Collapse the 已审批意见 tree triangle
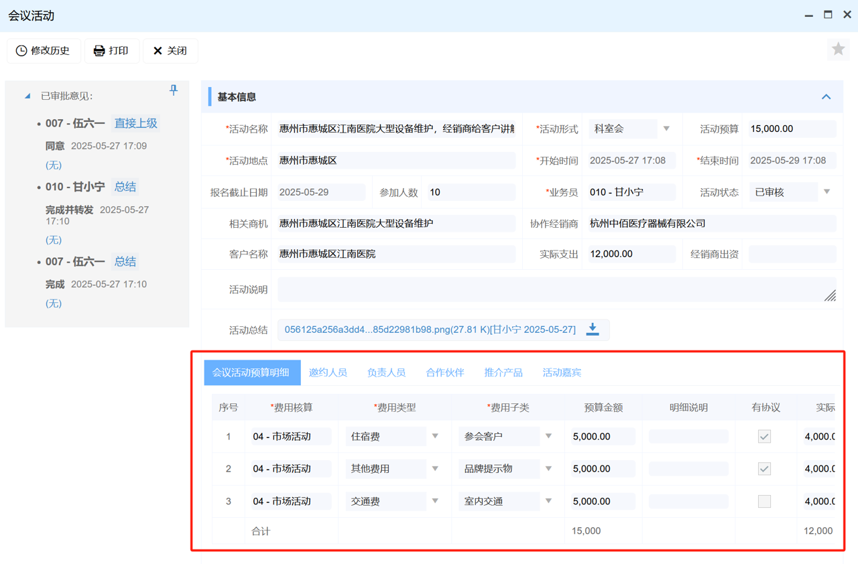Image resolution: width=858 pixels, height=564 pixels. (27, 96)
